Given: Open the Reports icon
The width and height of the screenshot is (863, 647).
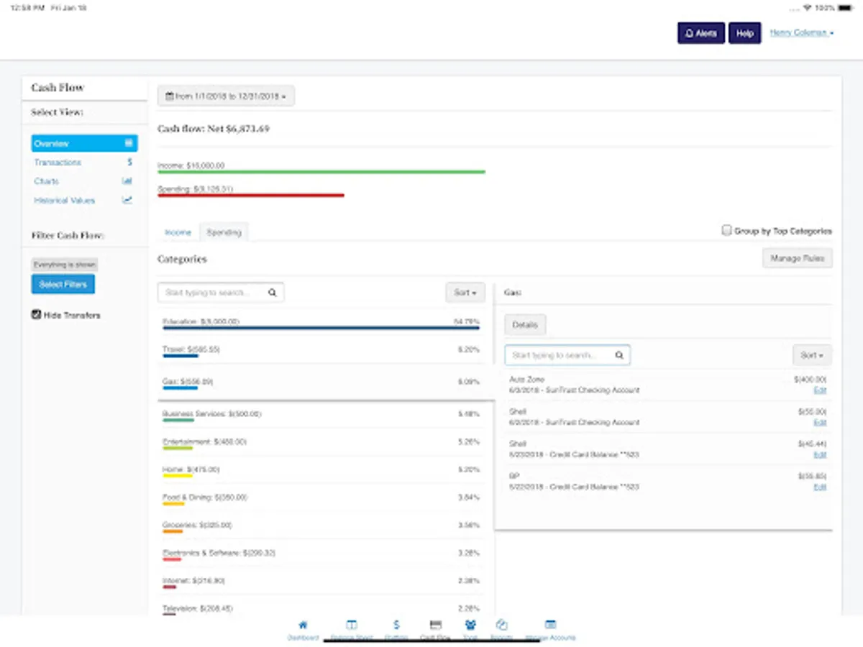Looking at the screenshot, I should tap(501, 625).
